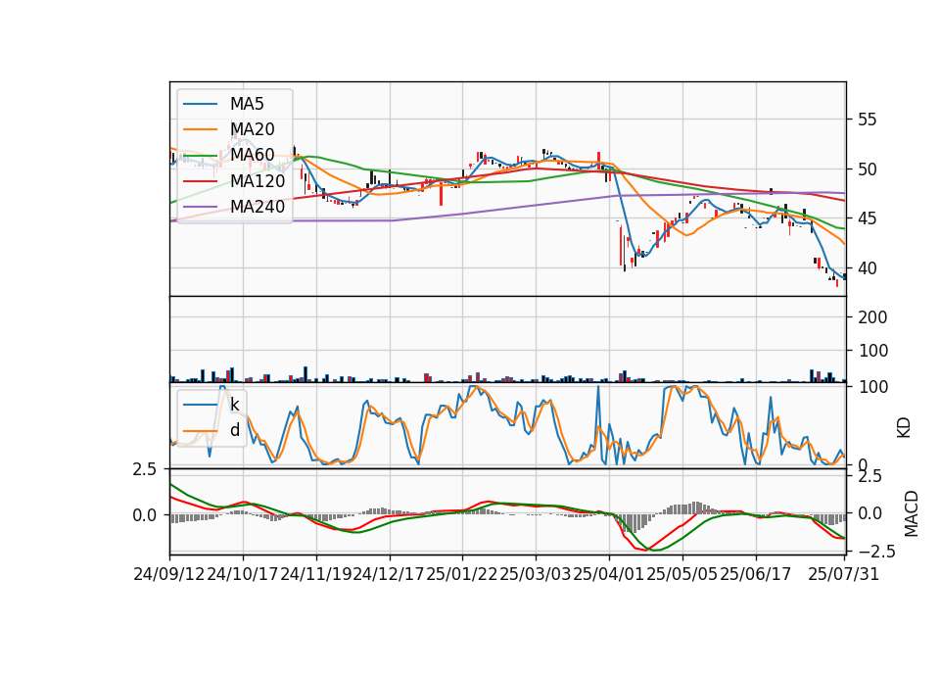Click the 24/09/12 date axis label

pyautogui.click(x=169, y=574)
